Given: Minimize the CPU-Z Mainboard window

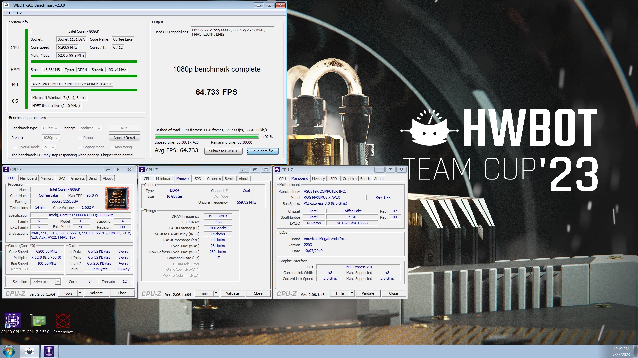Looking at the screenshot, I should coord(379,170).
